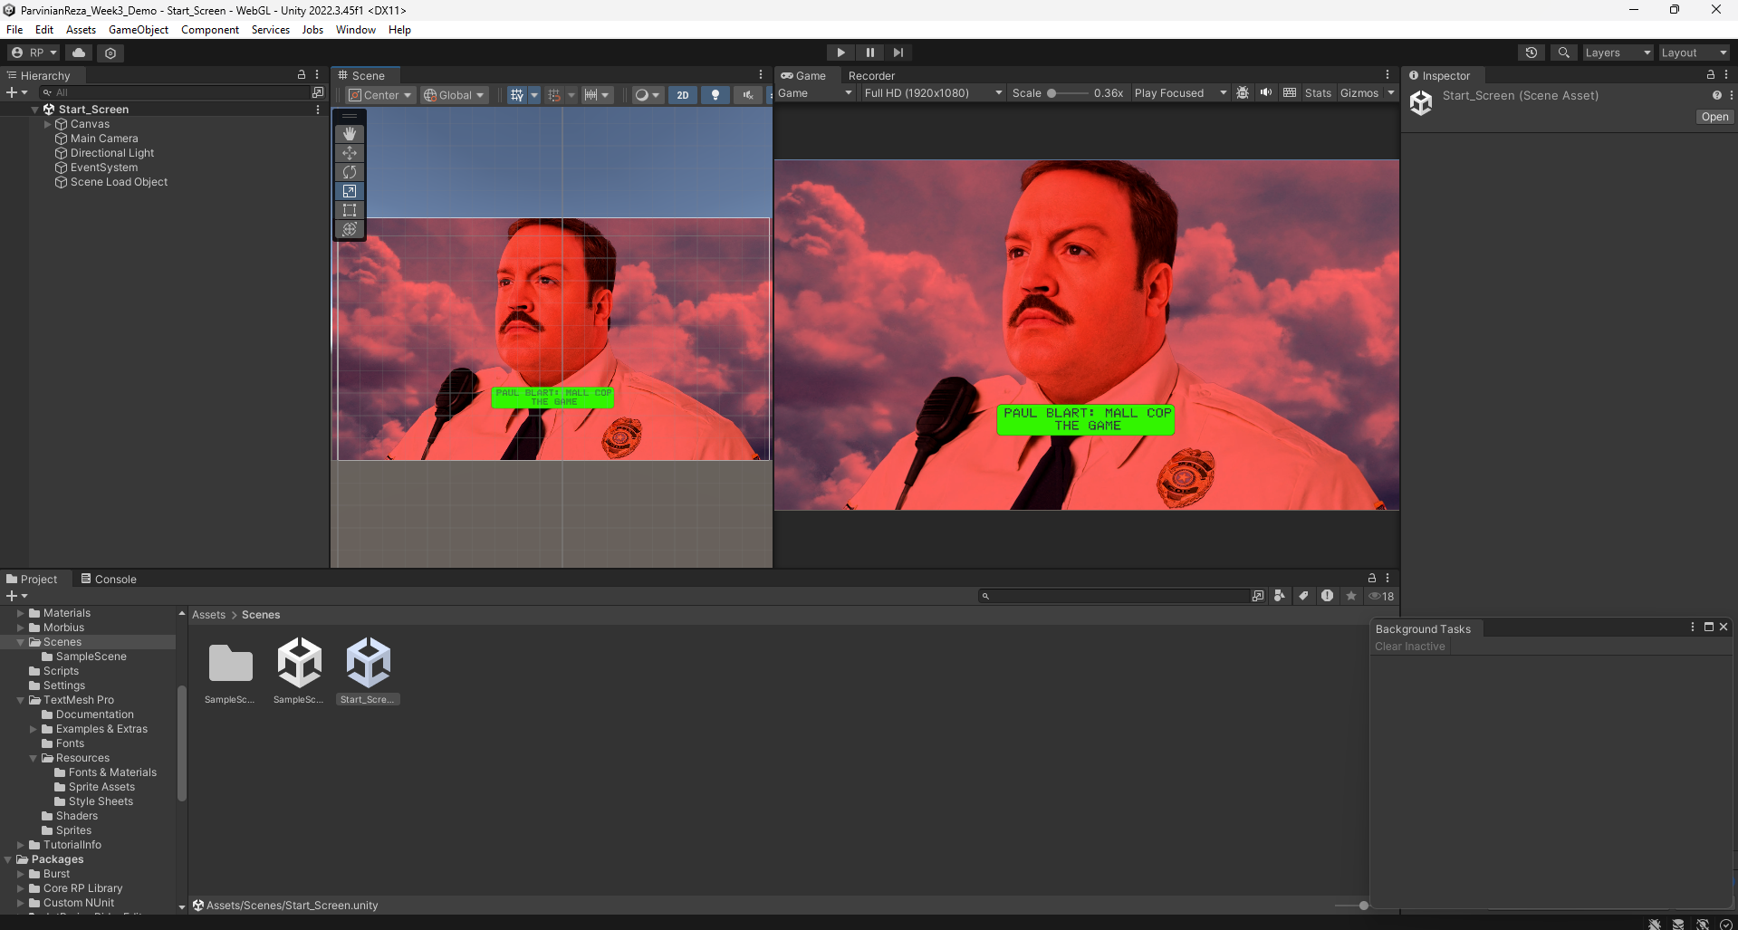The width and height of the screenshot is (1738, 930).
Task: Open the Inspector help icon
Action: (x=1716, y=95)
